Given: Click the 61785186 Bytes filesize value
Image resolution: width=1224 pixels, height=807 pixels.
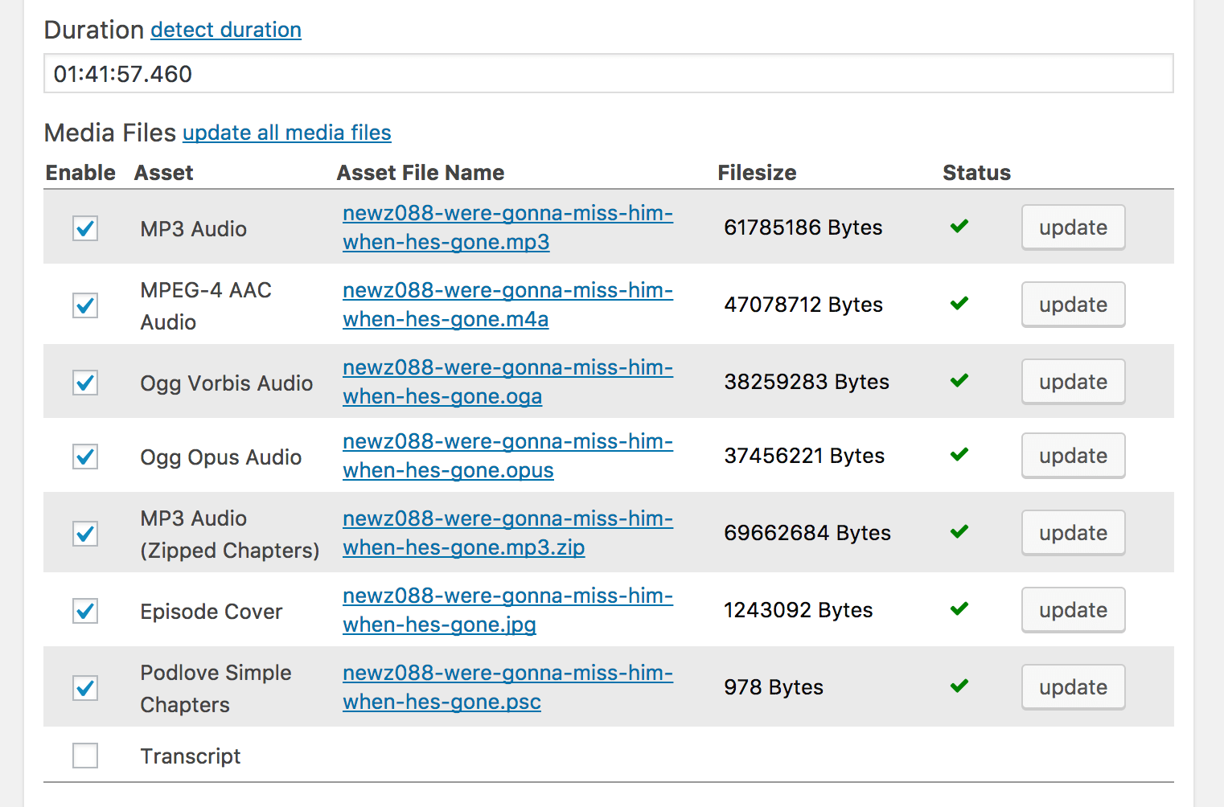Looking at the screenshot, I should coord(803,227).
